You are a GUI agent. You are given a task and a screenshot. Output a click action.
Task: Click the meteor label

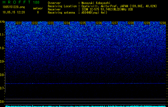pyautogui.click(x=38, y=8)
